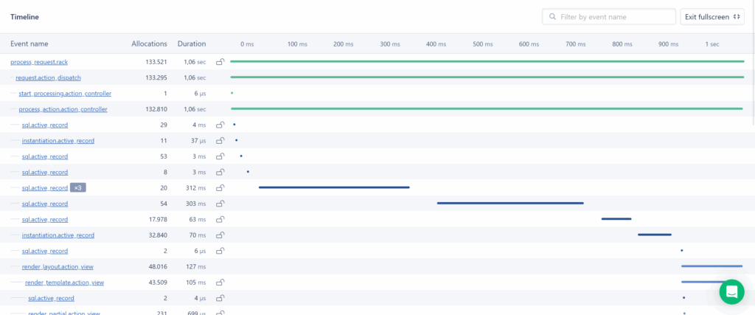Screen dimensions: 755x315
Task: Click the lock icon in the 6 µs sql.active_record row
Action: tap(220, 251)
